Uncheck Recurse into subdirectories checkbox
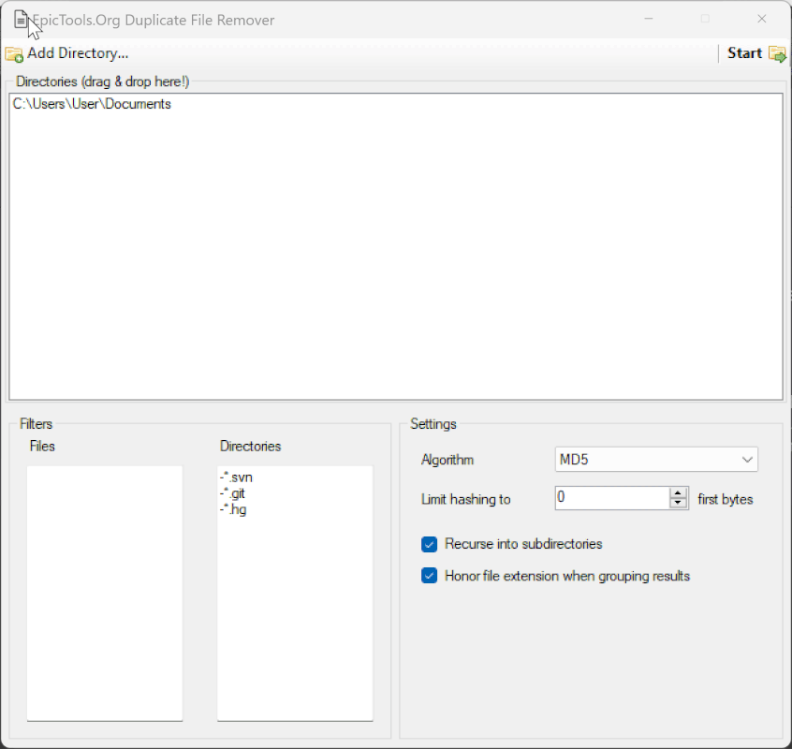This screenshot has width=792, height=749. (x=430, y=545)
